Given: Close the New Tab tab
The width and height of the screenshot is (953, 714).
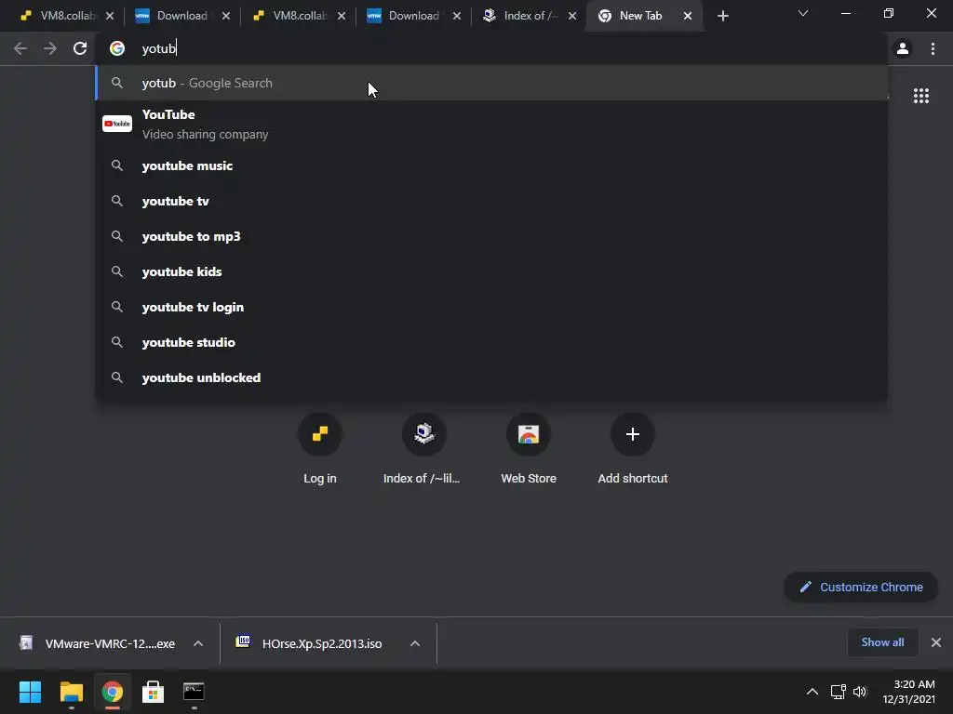Looking at the screenshot, I should pyautogui.click(x=688, y=16).
